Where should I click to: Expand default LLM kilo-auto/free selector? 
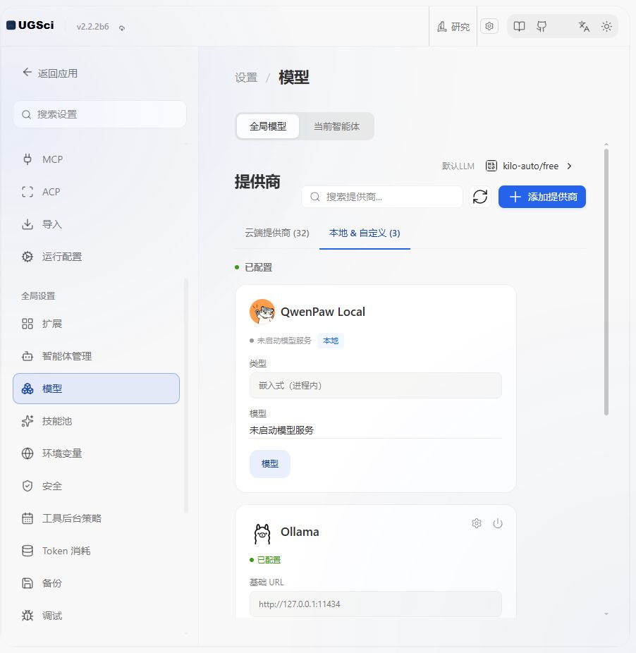[529, 166]
